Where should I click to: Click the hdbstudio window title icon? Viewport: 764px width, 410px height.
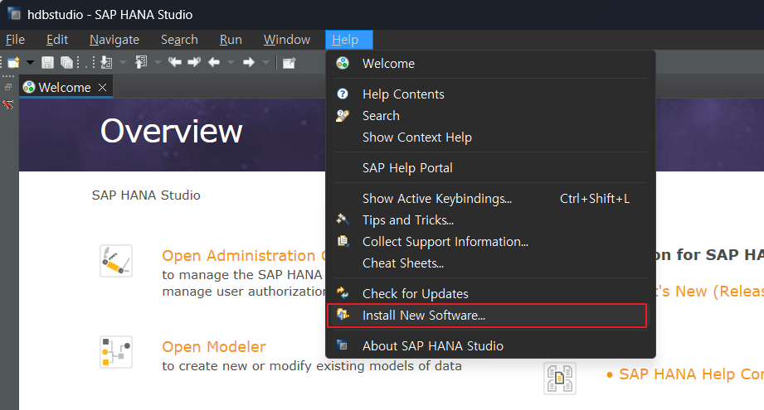tap(15, 14)
